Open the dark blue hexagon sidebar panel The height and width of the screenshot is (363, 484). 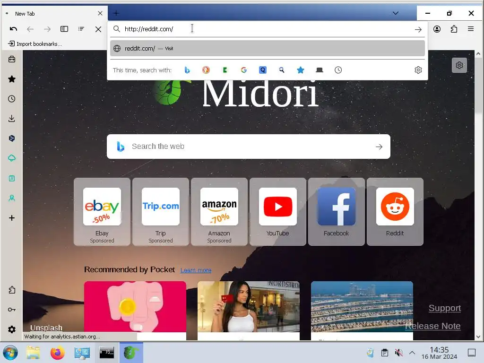pos(12,138)
